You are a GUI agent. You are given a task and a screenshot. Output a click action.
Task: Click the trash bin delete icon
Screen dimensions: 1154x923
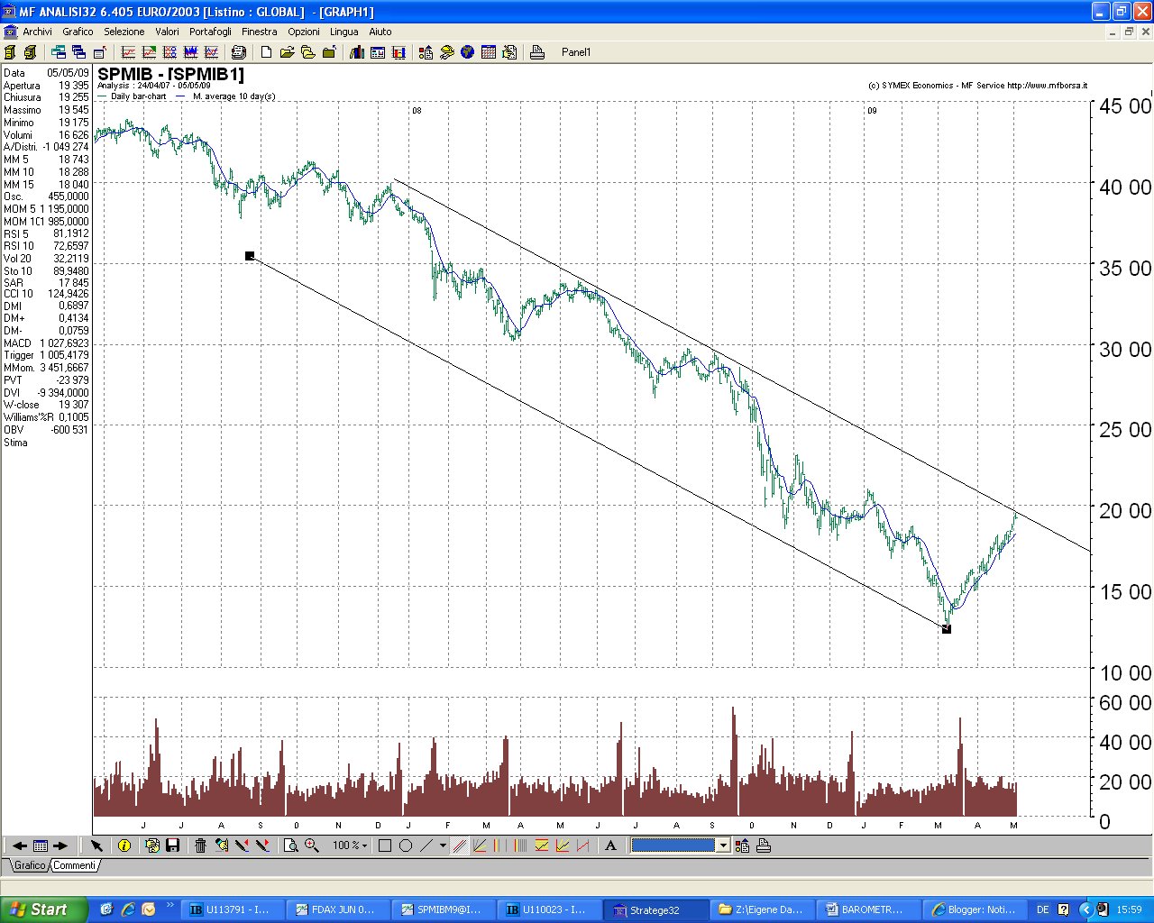(200, 845)
